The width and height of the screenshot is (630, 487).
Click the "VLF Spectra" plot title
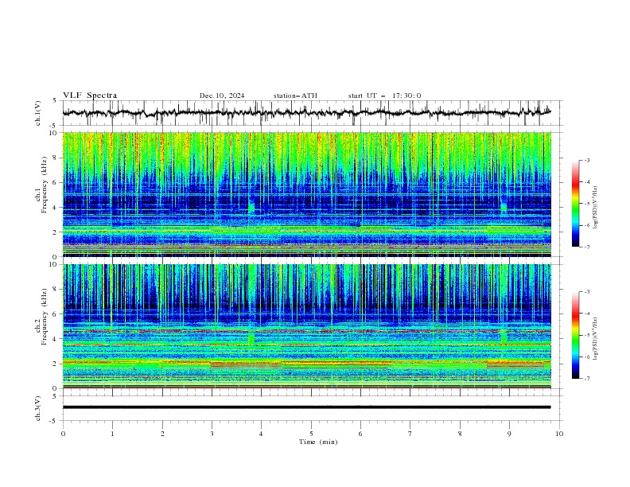(x=90, y=95)
